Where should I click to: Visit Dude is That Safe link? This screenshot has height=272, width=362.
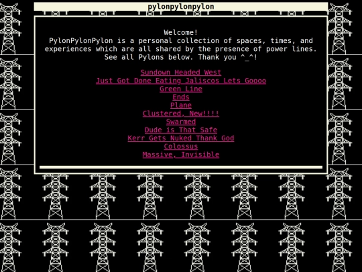click(x=181, y=130)
